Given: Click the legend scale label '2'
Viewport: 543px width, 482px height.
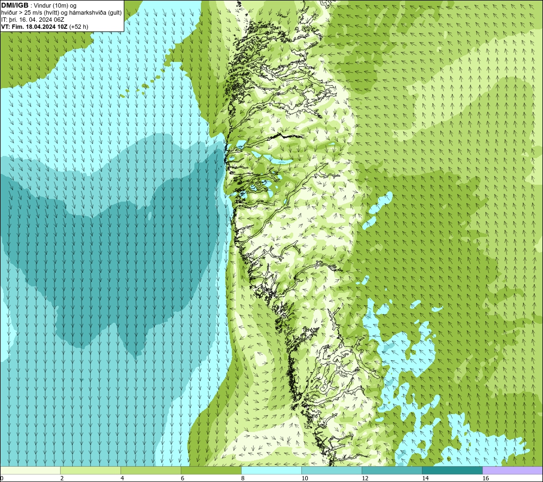Looking at the screenshot, I should click(x=62, y=478).
